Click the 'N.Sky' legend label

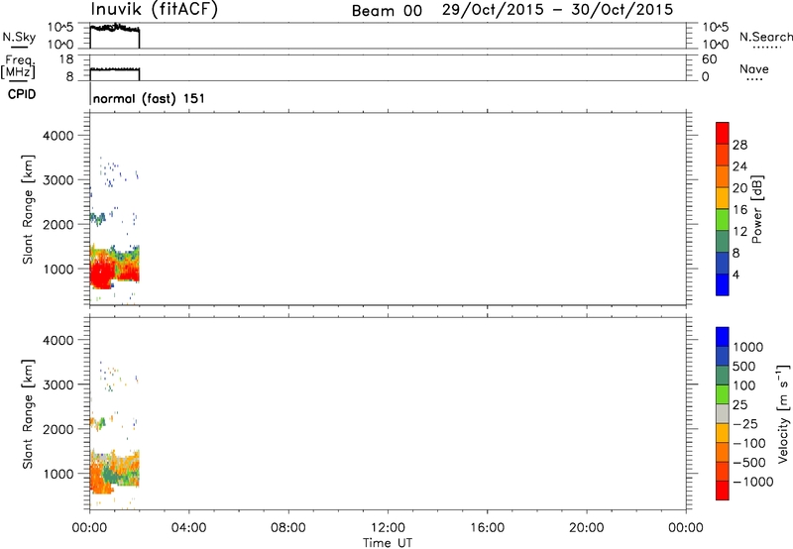coord(19,37)
